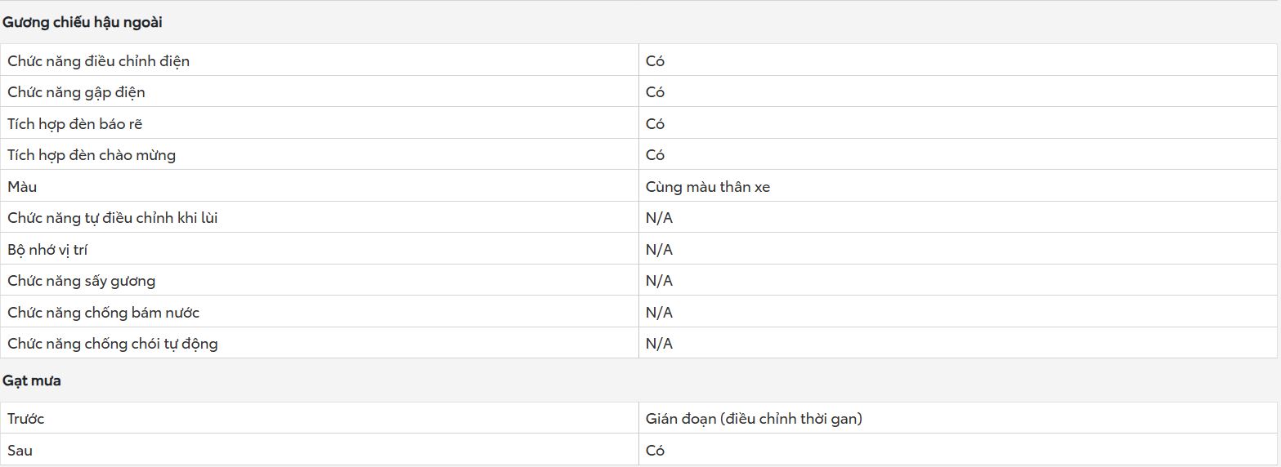Select Chức năng tự điều chỉnh khi lùi
1281x467 pixels.
point(113,218)
